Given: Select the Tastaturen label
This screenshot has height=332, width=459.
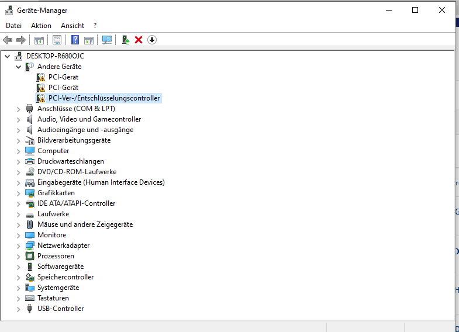Looking at the screenshot, I should (53, 298).
